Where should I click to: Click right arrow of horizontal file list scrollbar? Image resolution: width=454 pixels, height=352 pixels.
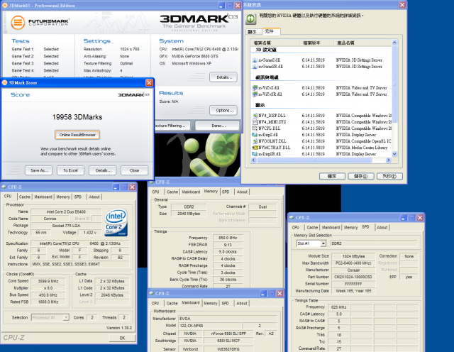point(389,160)
